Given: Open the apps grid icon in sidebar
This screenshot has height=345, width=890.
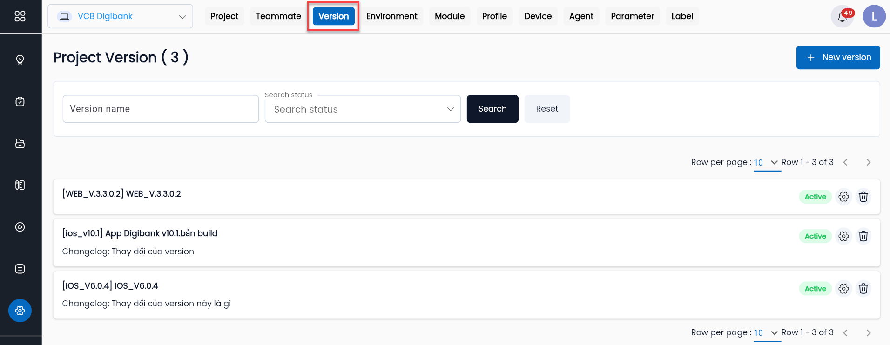Looking at the screenshot, I should (x=20, y=16).
